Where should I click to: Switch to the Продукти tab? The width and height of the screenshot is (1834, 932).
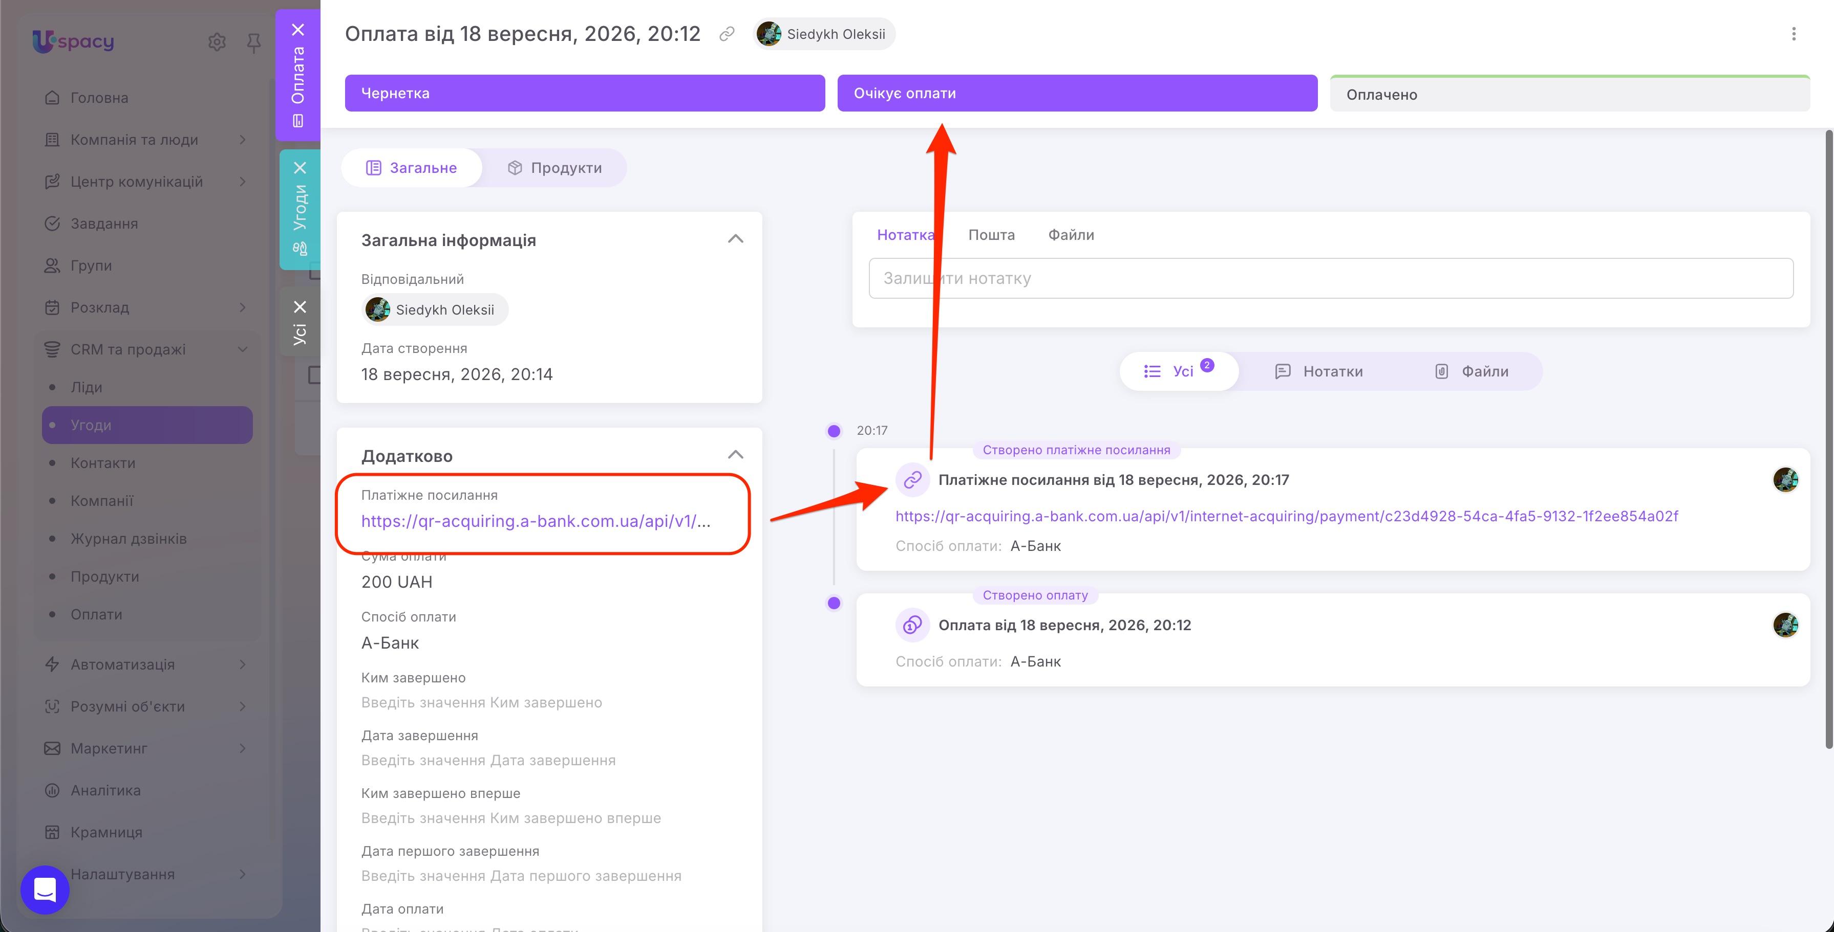pyautogui.click(x=554, y=168)
